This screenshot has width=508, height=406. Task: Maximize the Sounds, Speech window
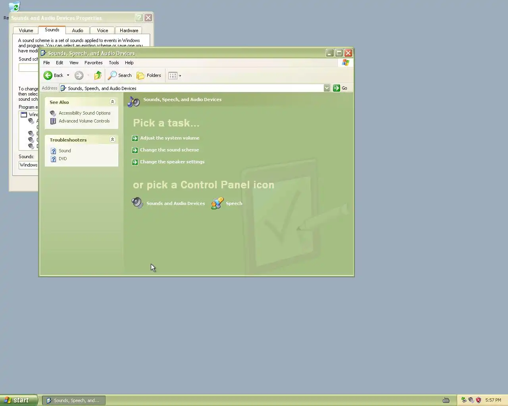(339, 53)
